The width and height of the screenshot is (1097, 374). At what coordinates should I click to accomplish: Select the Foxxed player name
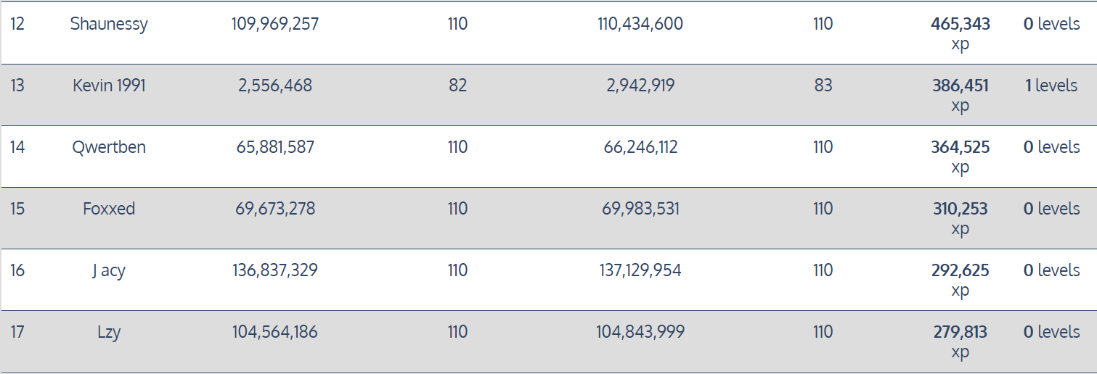pyautogui.click(x=109, y=209)
